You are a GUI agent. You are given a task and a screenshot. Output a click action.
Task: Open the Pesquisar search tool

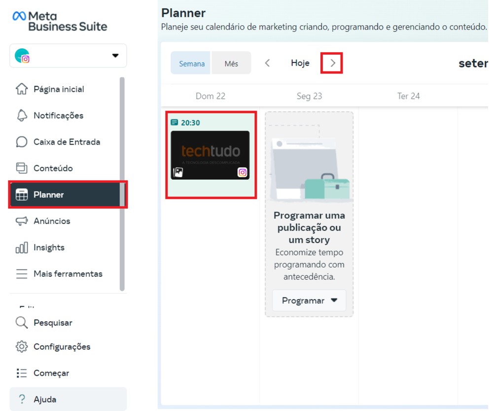pyautogui.click(x=53, y=322)
